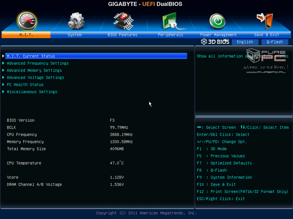The width and height of the screenshot is (293, 219).
Task: Click the DRAM Channel A/B Voltage label
Action: [x=34, y=184]
